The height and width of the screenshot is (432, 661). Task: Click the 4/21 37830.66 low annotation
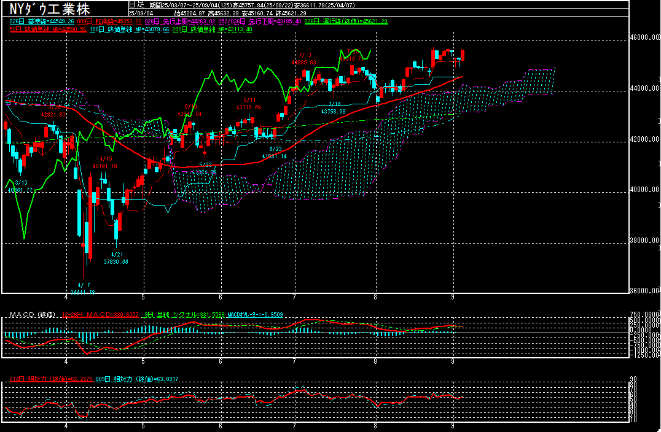[116, 258]
